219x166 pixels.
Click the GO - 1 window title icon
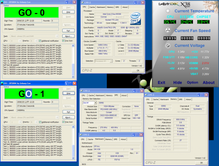point(2,83)
